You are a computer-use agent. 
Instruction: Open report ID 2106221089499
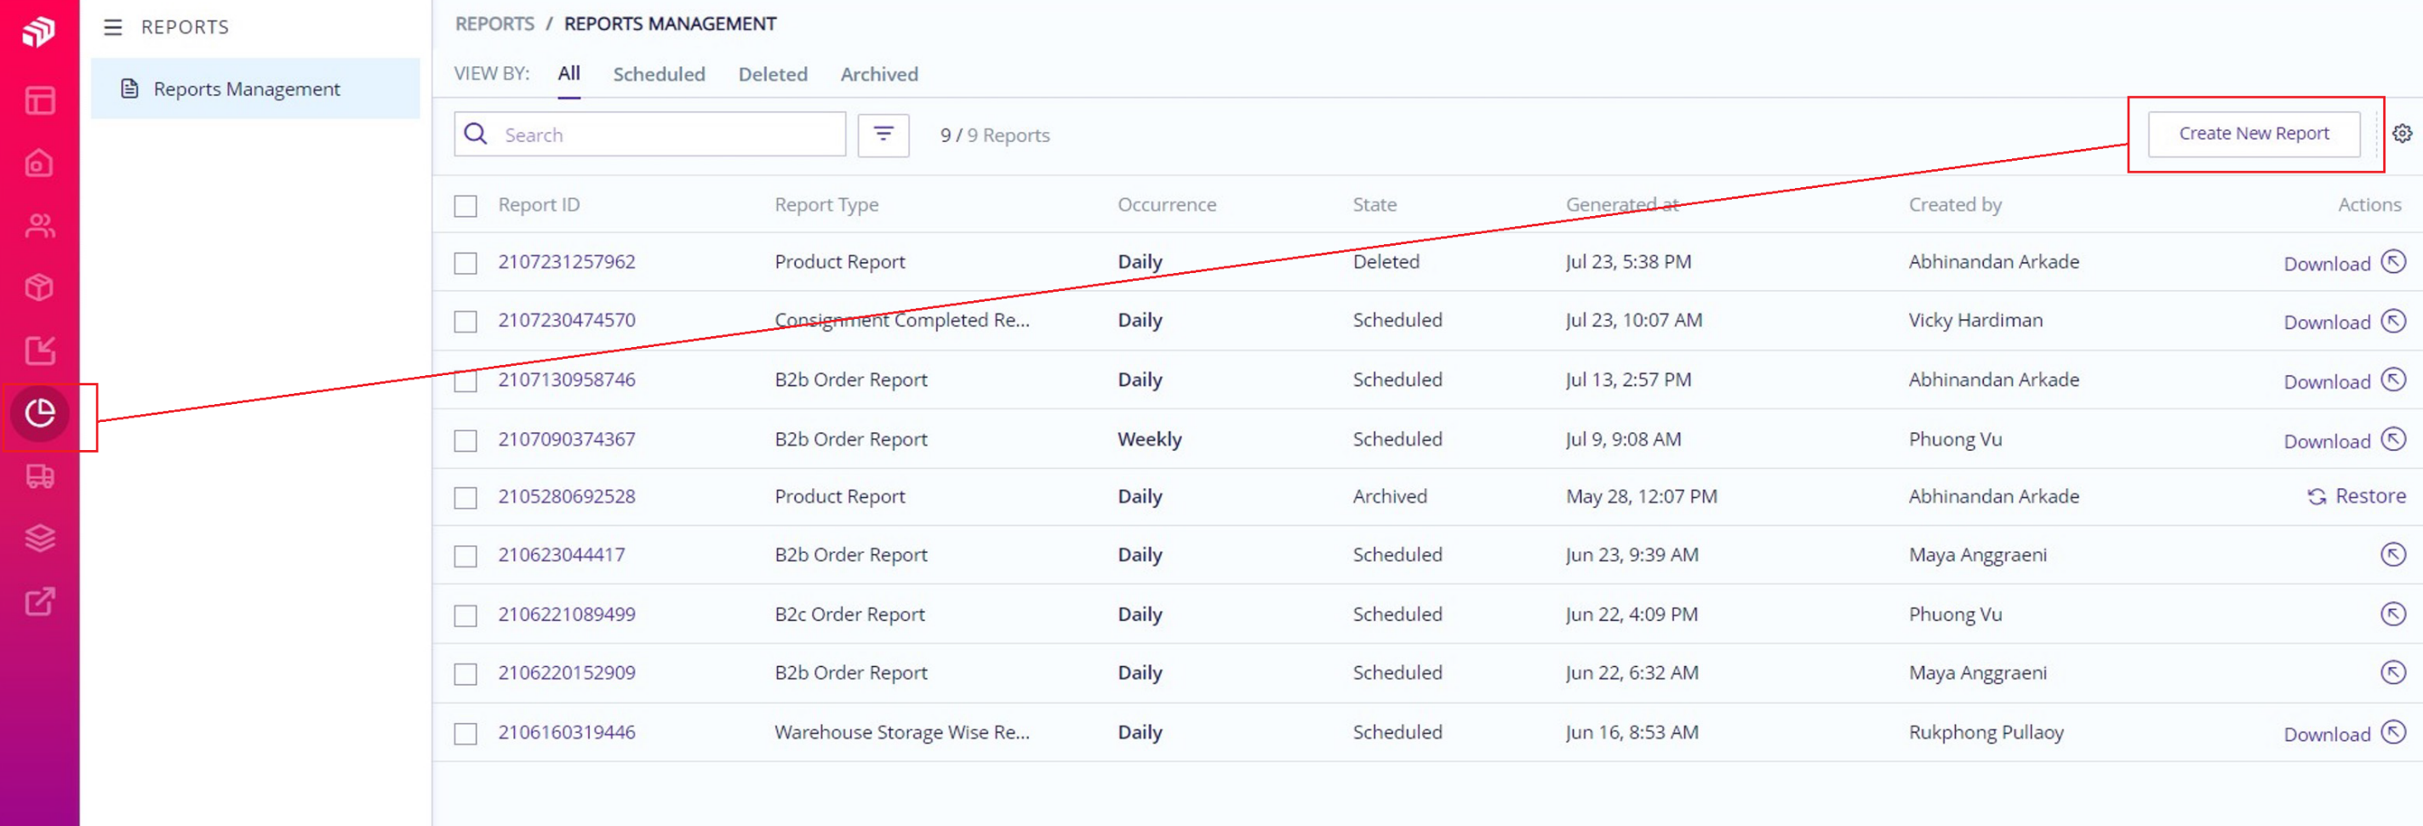pyautogui.click(x=566, y=613)
